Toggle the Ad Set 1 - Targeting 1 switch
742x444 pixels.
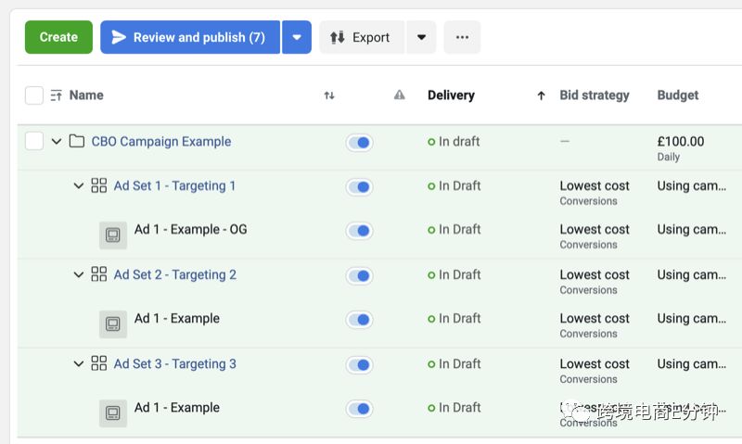[359, 186]
